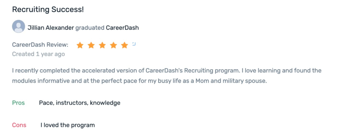Image resolution: width=360 pixels, height=133 pixels.
Task: Click the green 'Pros' label
Action: click(18, 103)
